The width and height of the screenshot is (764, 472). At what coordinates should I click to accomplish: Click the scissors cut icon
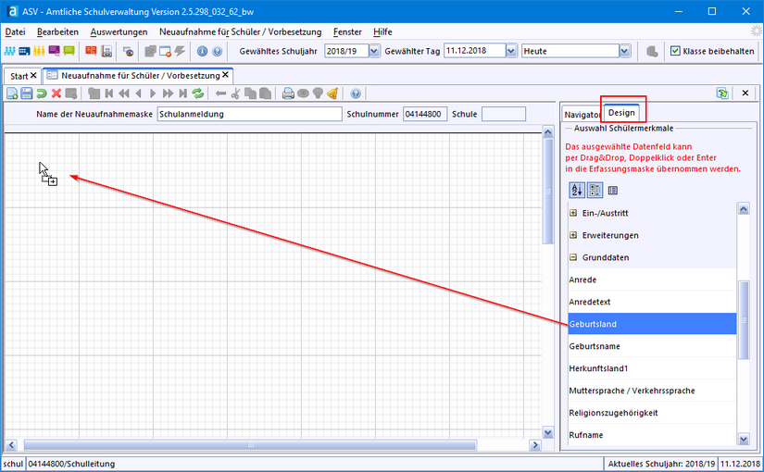(x=235, y=93)
